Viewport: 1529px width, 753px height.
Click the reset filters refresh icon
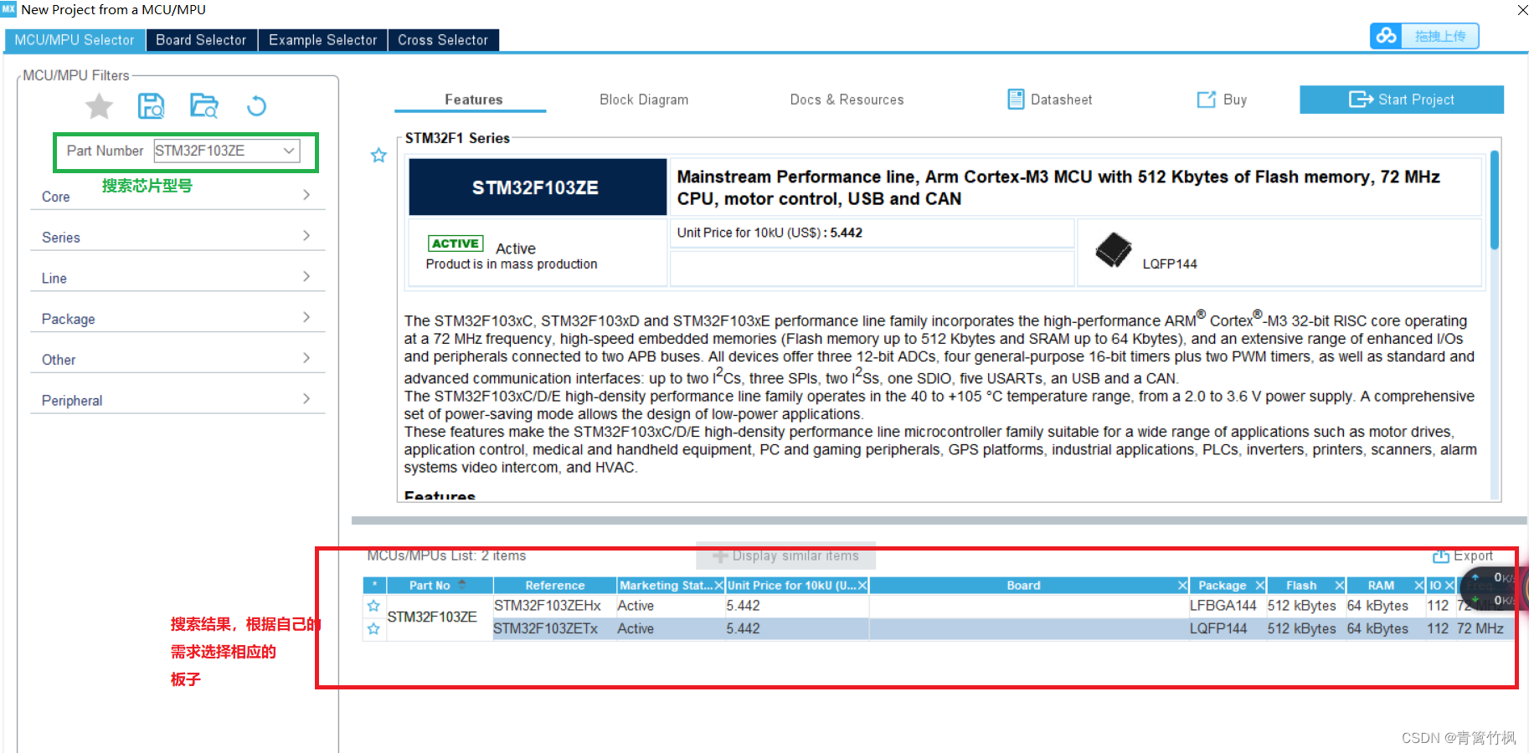click(256, 106)
